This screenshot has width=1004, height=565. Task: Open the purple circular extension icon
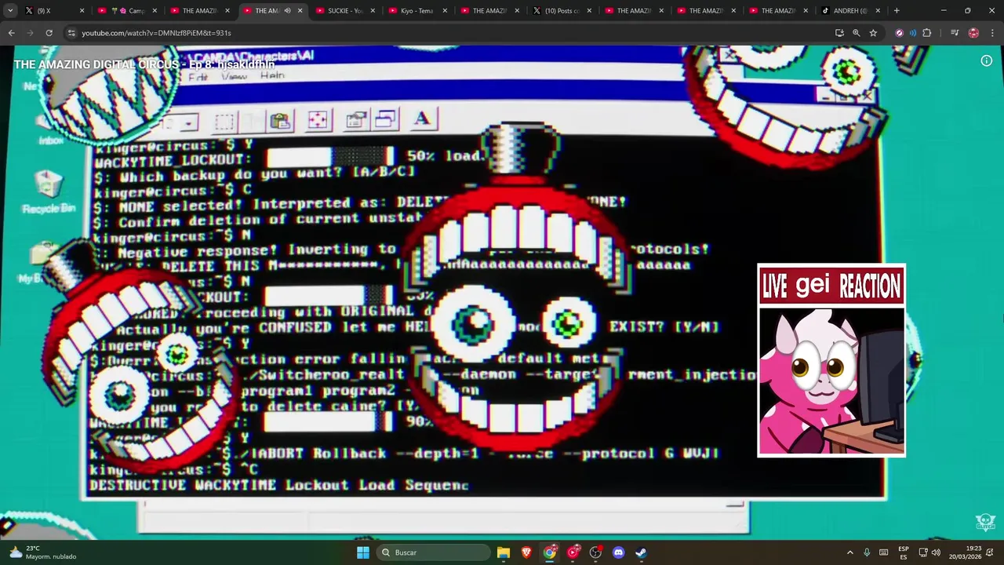[x=900, y=33]
